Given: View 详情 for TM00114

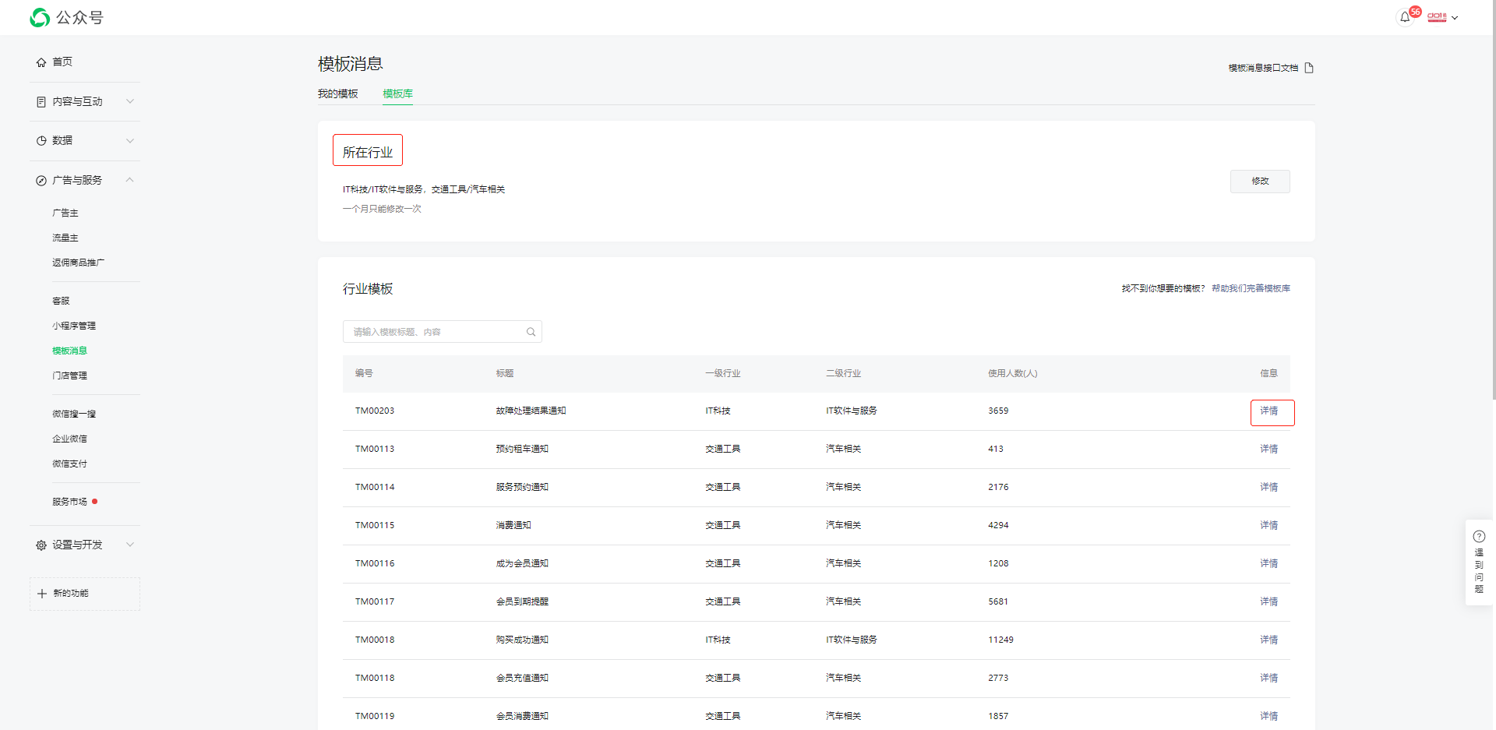Looking at the screenshot, I should point(1269,487).
